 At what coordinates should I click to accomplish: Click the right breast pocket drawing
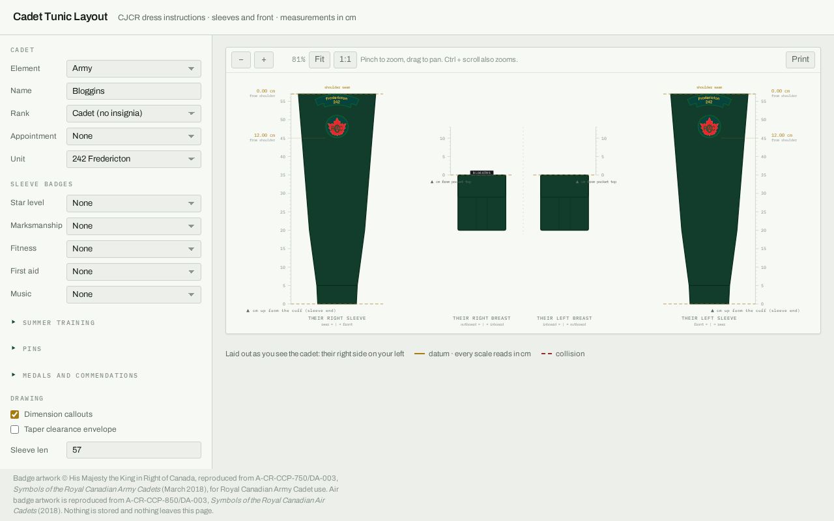pyautogui.click(x=482, y=203)
